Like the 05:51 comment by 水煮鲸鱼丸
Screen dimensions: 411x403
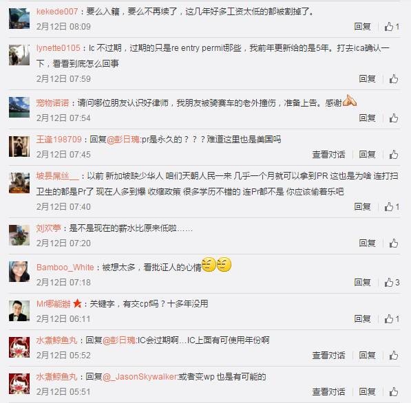point(393,392)
